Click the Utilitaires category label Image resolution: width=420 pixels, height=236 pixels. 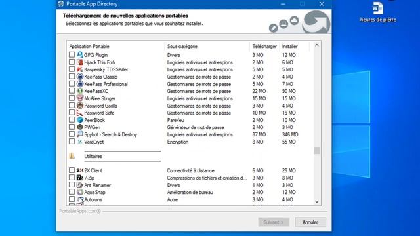point(93,156)
